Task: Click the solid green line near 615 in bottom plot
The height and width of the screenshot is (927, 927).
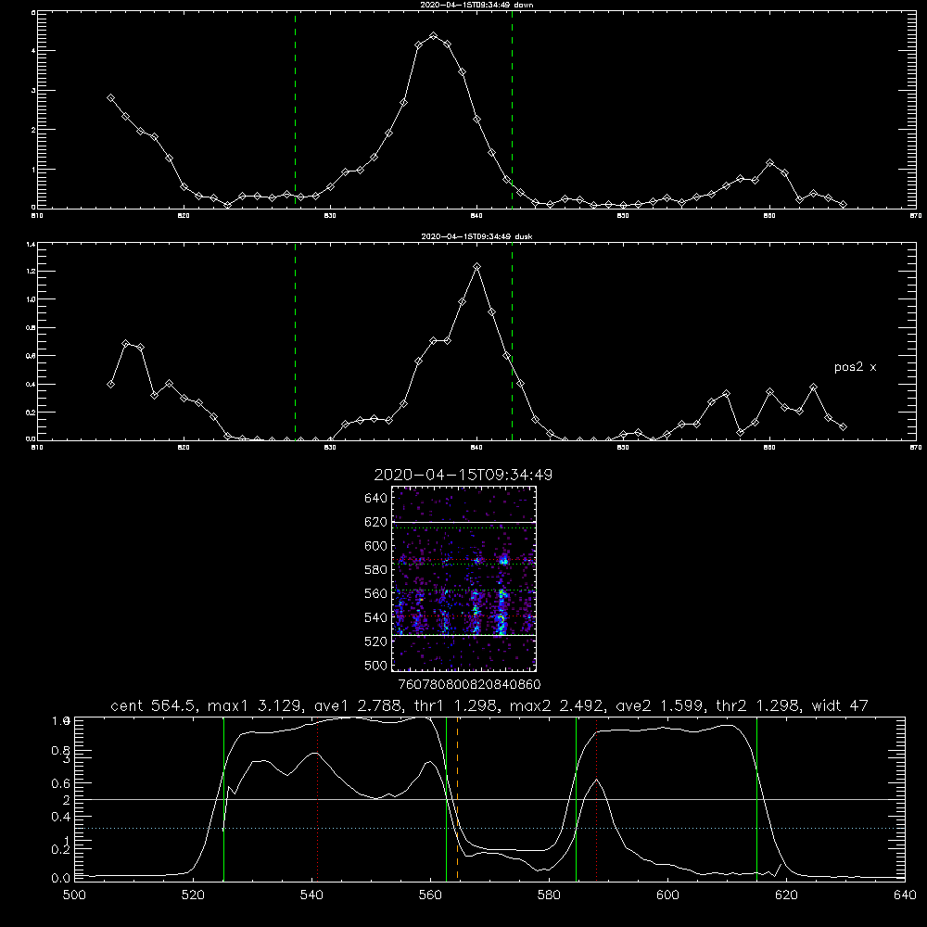Action: pyautogui.click(x=756, y=798)
